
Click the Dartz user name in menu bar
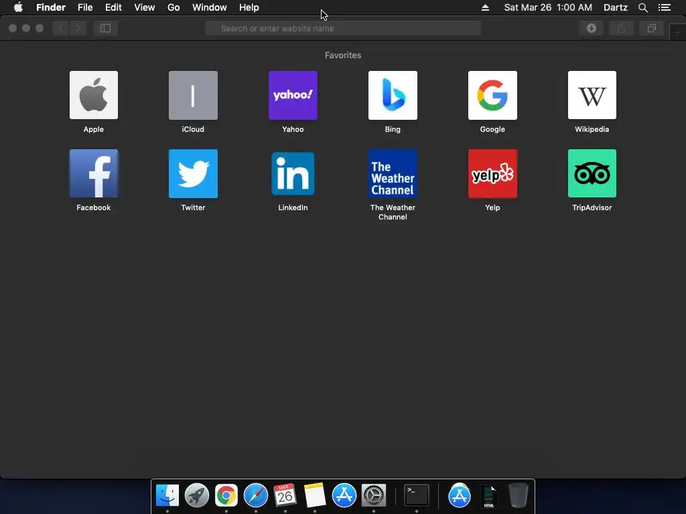[616, 7]
